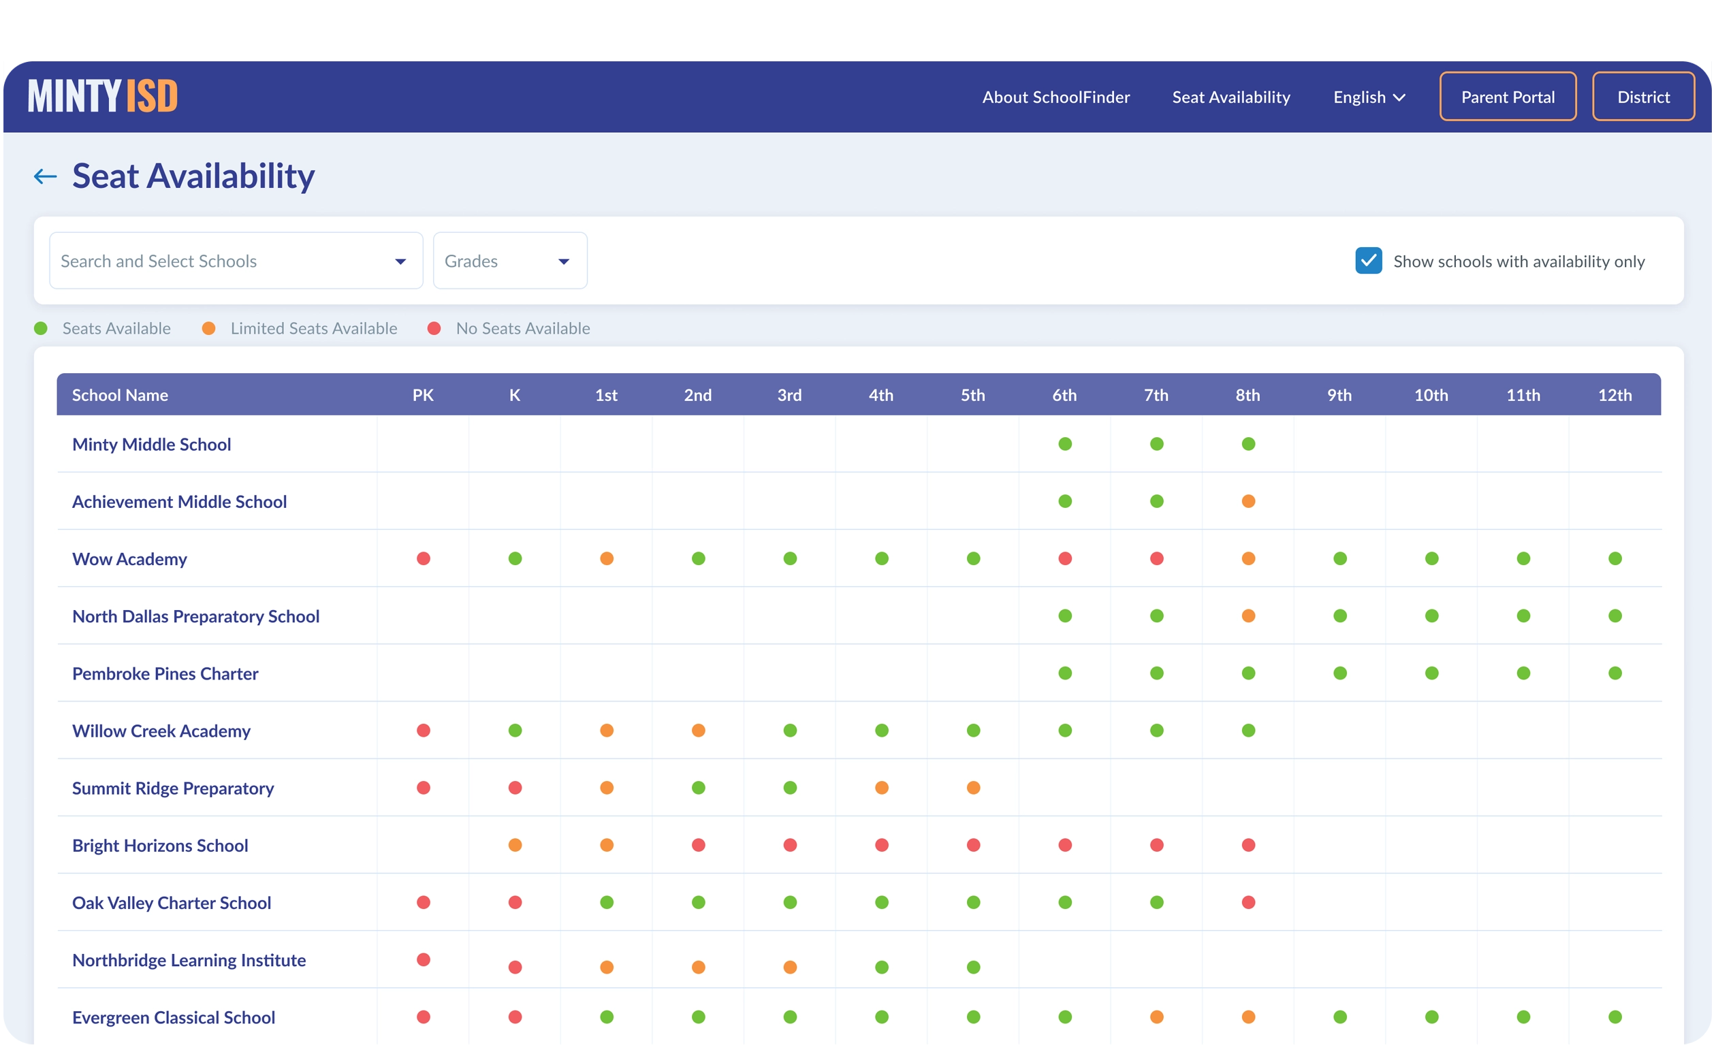Viewport: 1716px width, 1054px height.
Task: Select Seat Availability in the top navigation
Action: point(1230,97)
